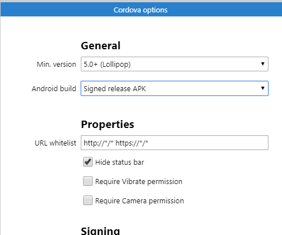Select the Signed release APK value text
The height and width of the screenshot is (235, 282).
click(x=115, y=89)
